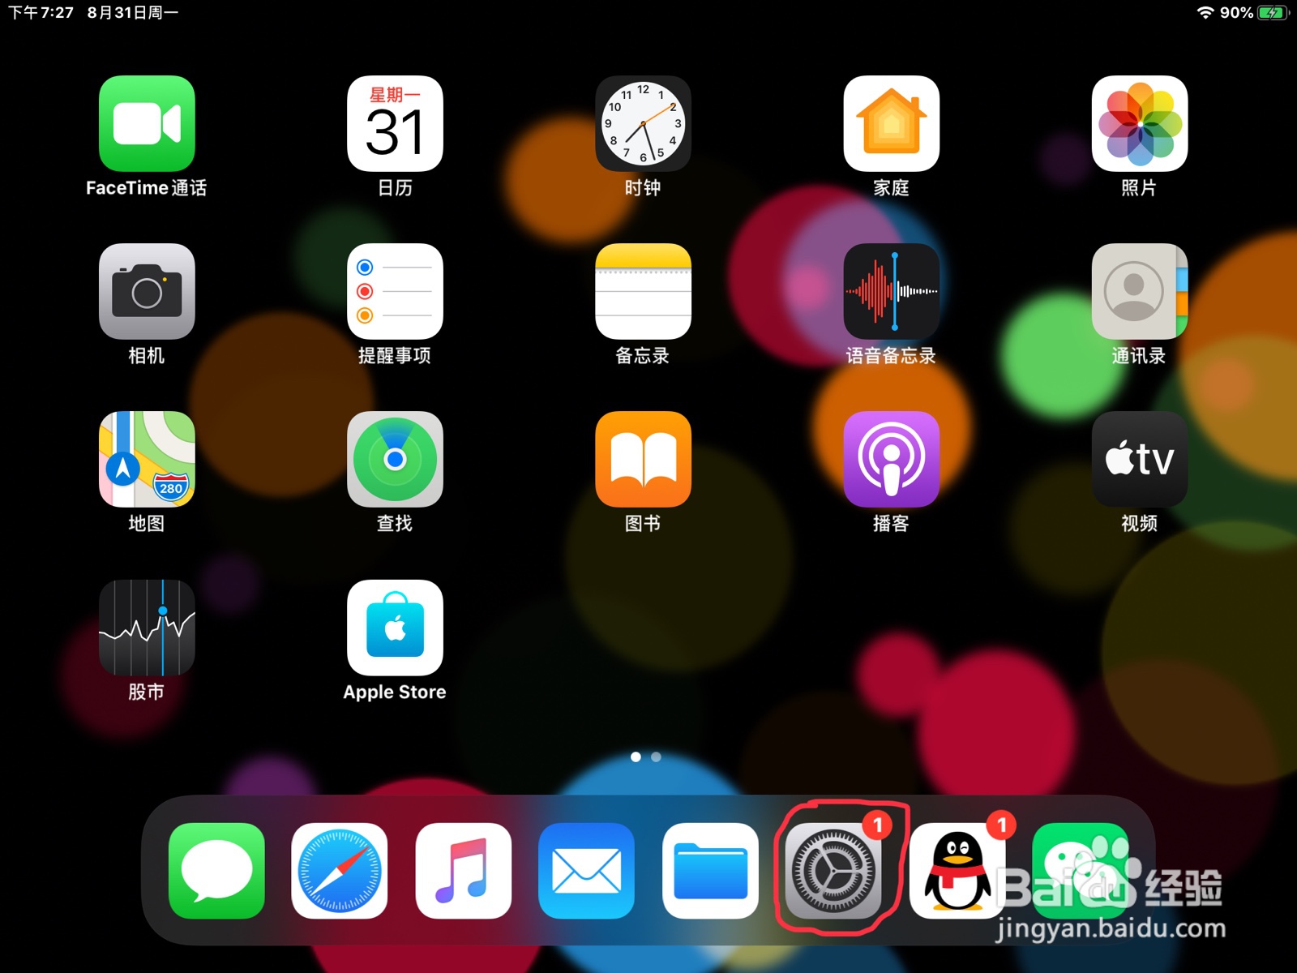Open Messages from the dock

click(x=216, y=871)
